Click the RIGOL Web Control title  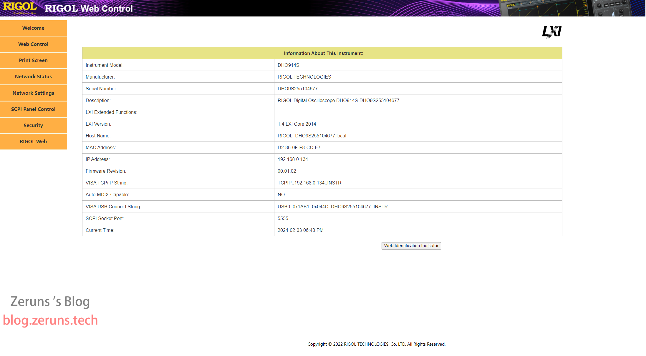pyautogui.click(x=89, y=9)
